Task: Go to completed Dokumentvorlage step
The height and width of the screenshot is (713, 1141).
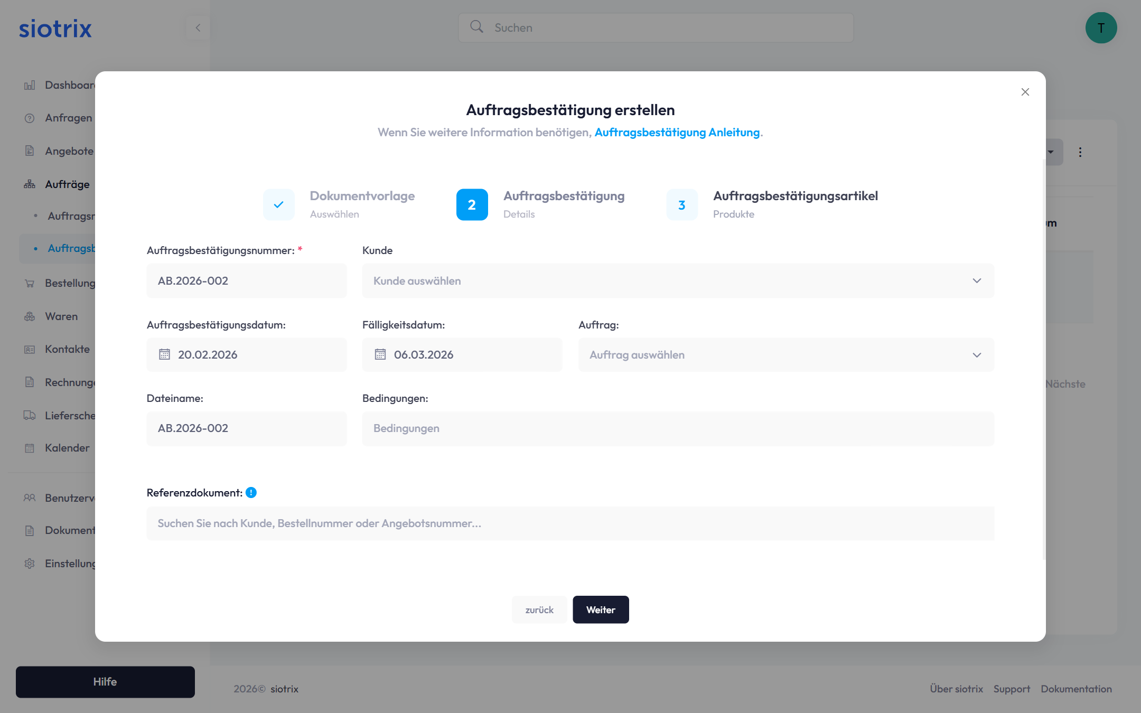Action: coord(279,204)
